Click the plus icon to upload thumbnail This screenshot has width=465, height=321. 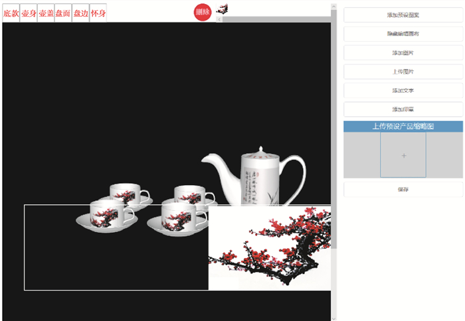pos(404,155)
